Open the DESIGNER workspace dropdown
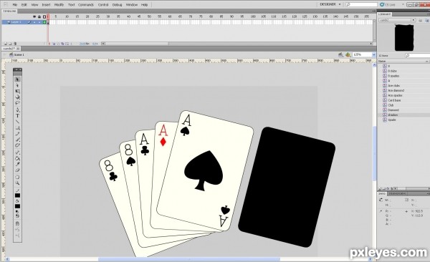The image size is (430, 262). [330, 4]
